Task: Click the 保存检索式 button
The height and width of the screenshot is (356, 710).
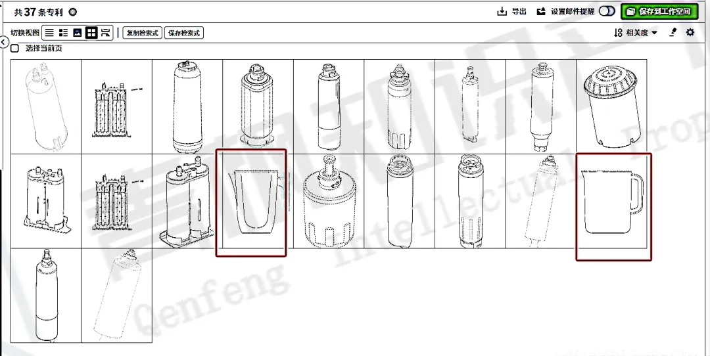Action: tap(184, 33)
